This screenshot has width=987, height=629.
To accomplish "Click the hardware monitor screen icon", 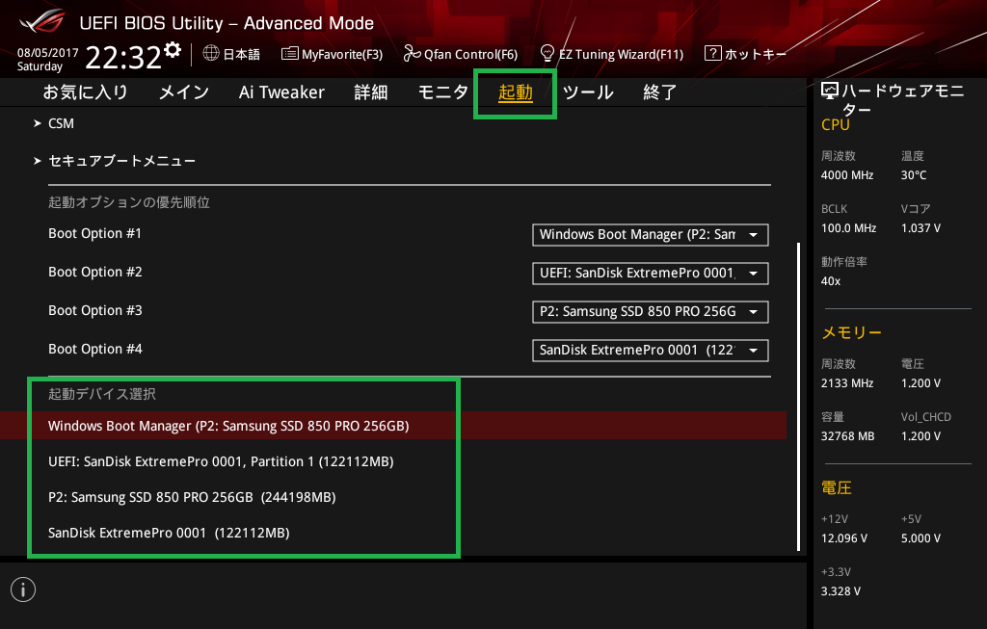I will [x=830, y=92].
